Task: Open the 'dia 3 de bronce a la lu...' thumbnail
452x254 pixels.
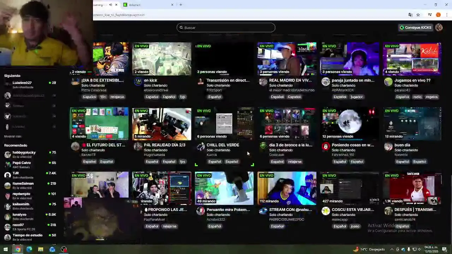Action: 287,123
